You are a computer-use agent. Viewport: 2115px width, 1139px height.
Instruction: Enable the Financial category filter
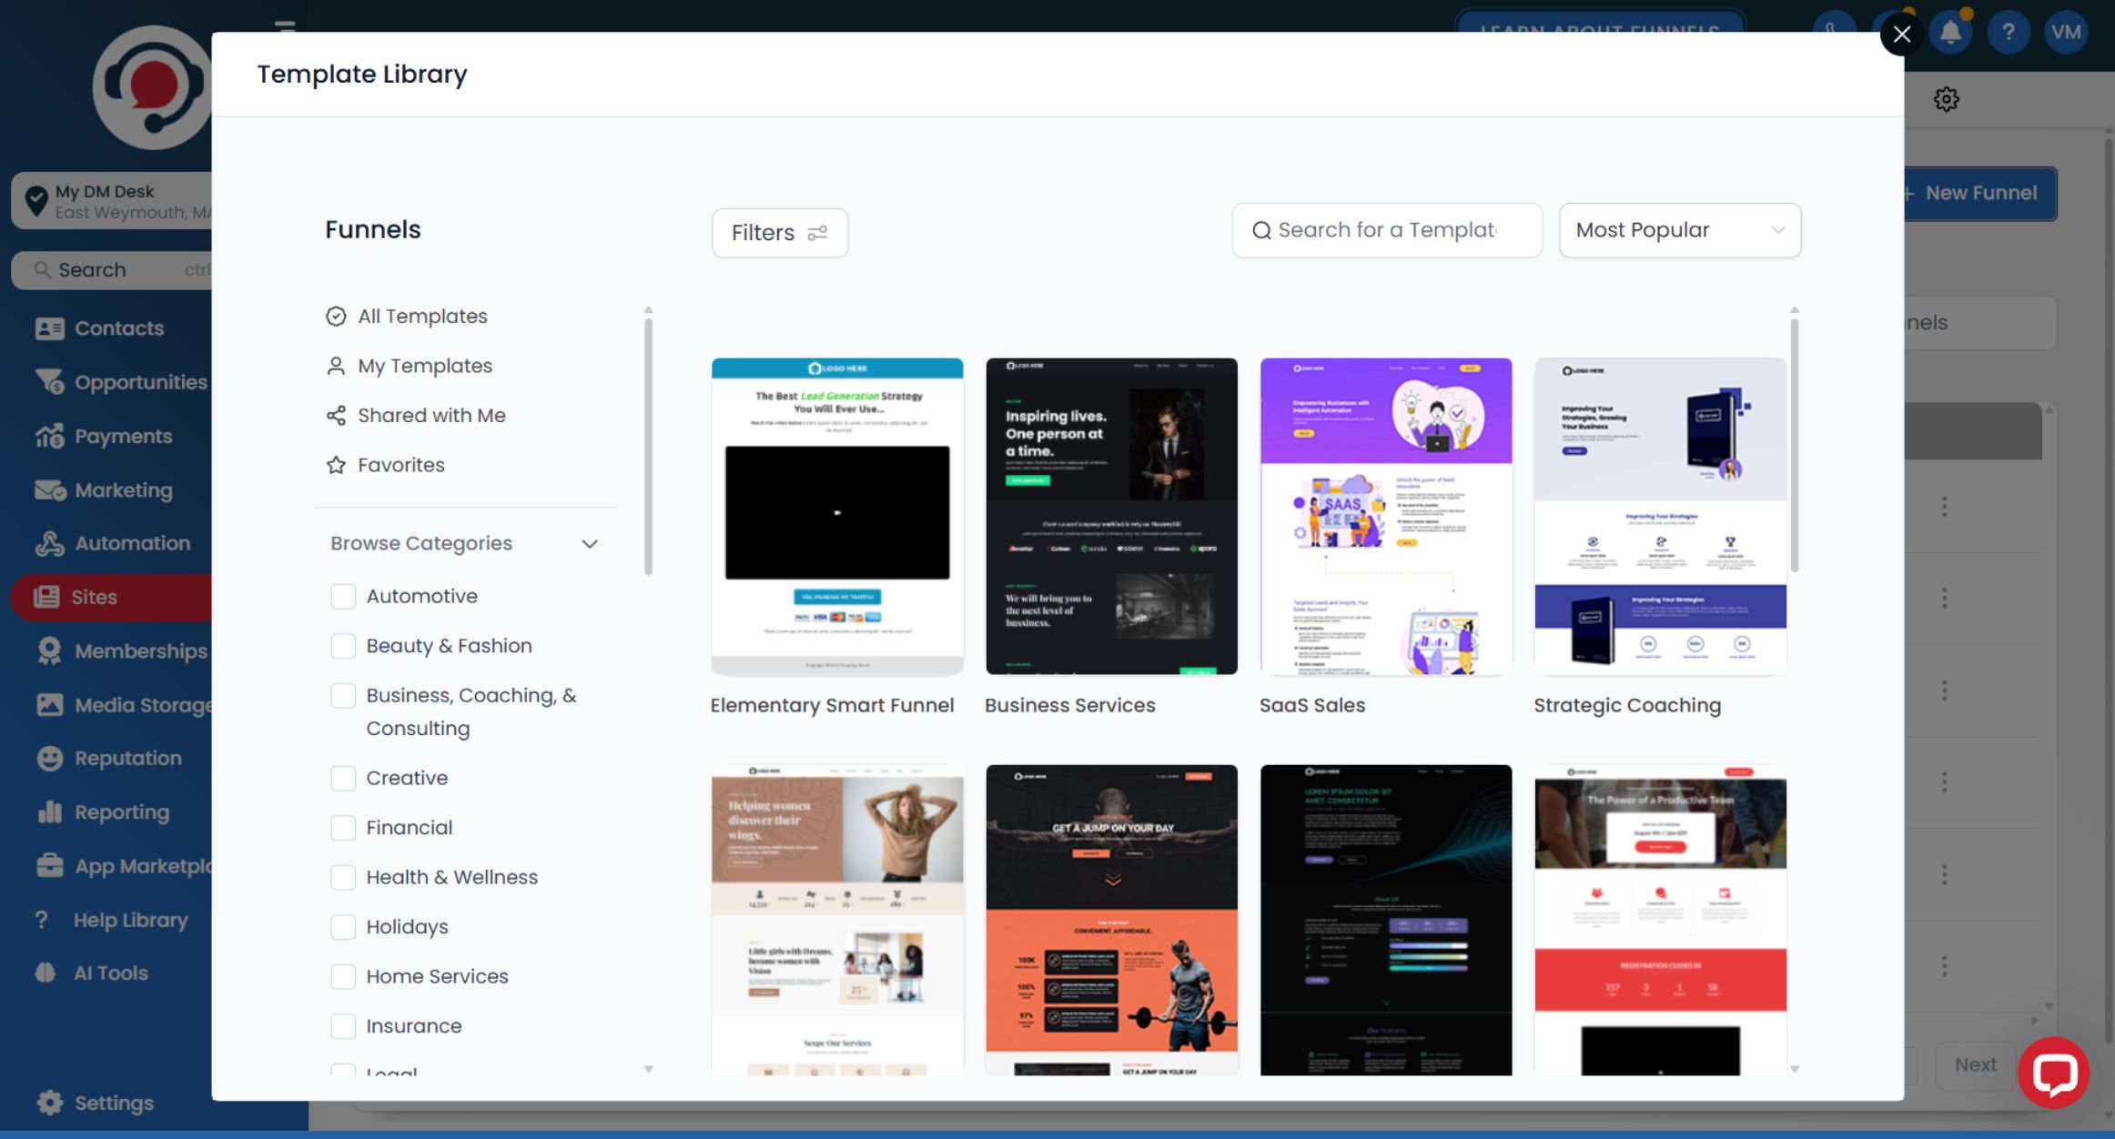[x=343, y=828]
